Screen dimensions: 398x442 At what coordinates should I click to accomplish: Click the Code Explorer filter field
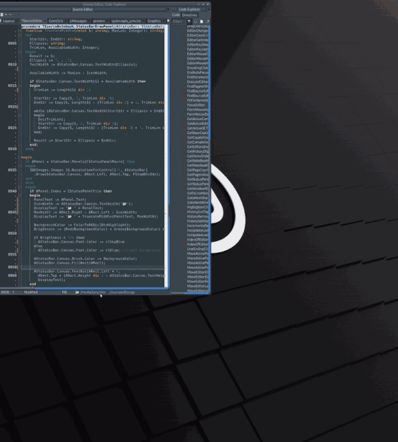tap(179, 21)
